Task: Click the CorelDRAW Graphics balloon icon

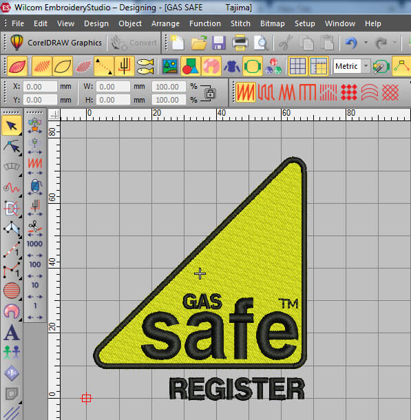Action: pos(17,43)
